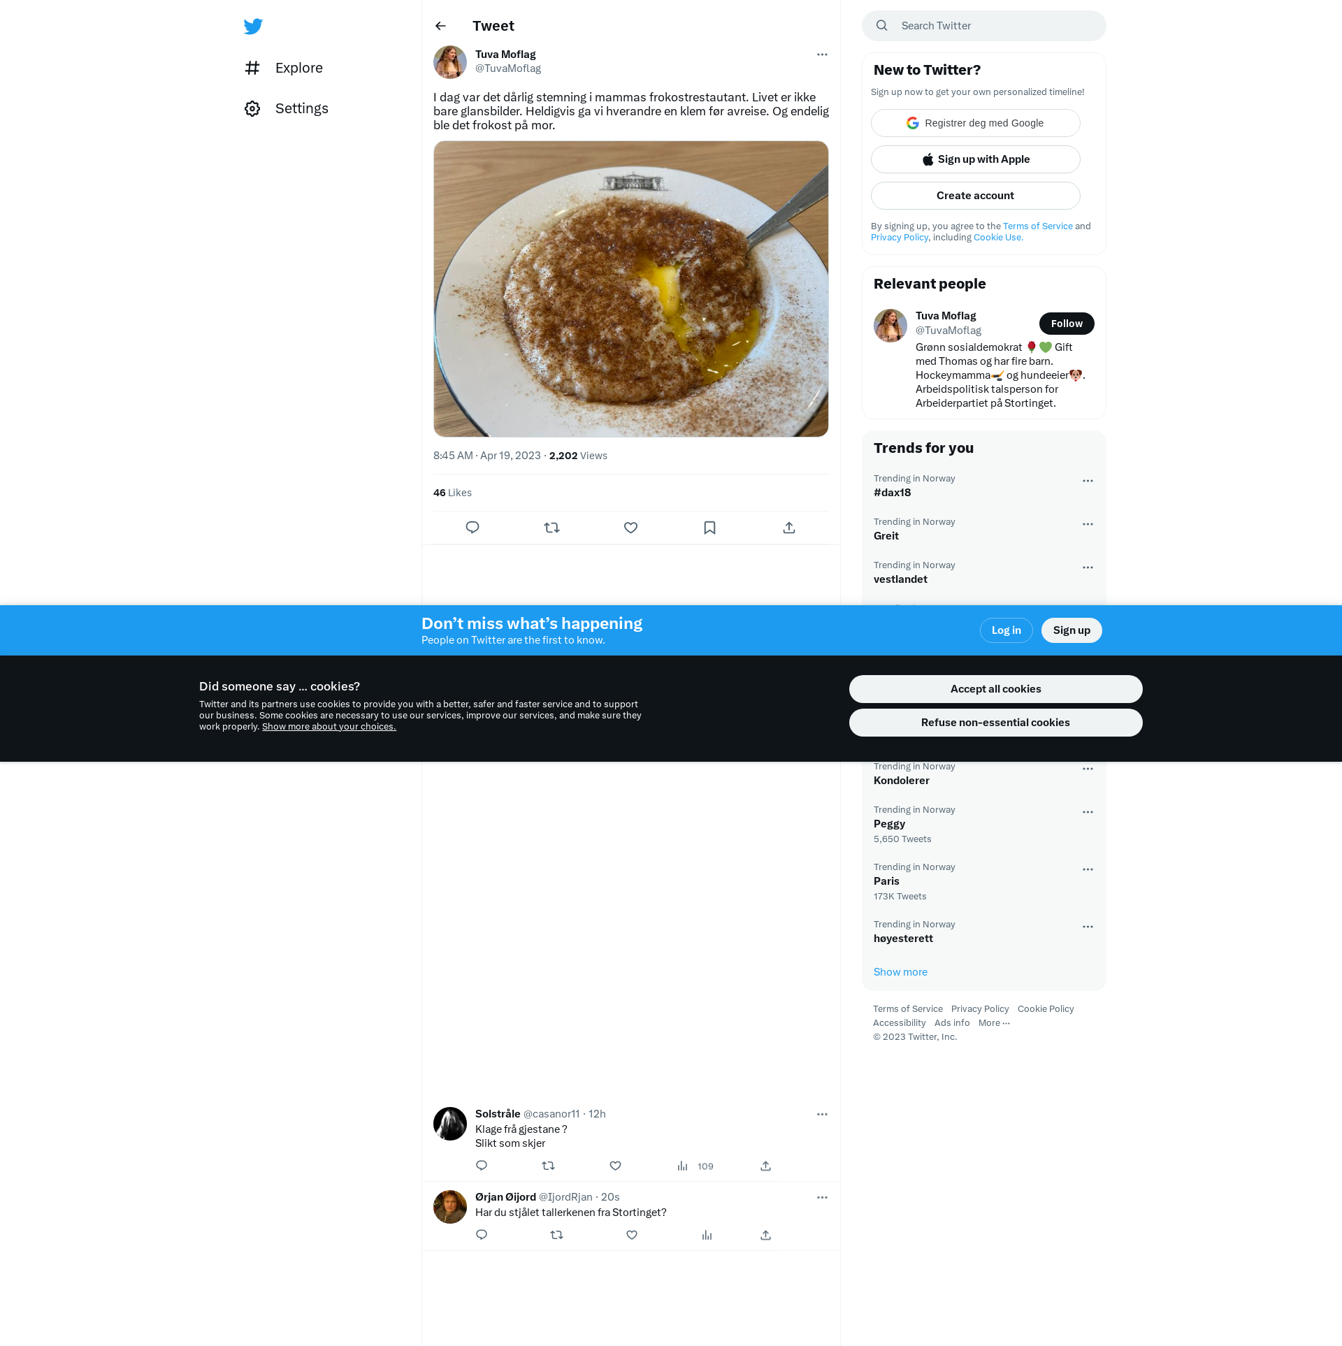Like the main tweet by Tuva Moflag
The width and height of the screenshot is (1342, 1346).
click(x=630, y=528)
